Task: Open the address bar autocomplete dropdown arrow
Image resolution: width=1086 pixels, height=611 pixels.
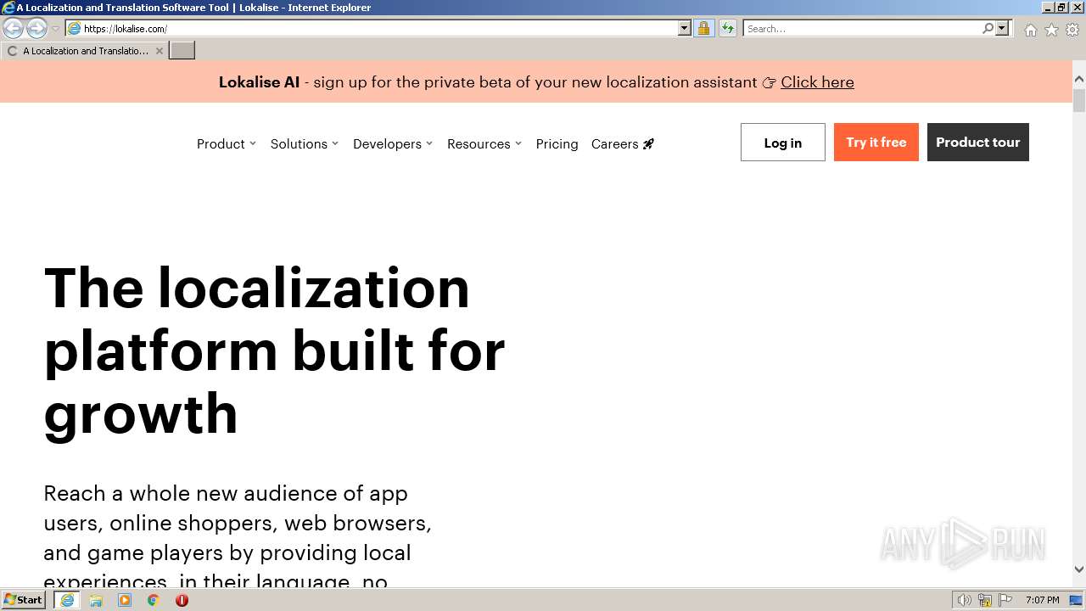Action: (685, 28)
